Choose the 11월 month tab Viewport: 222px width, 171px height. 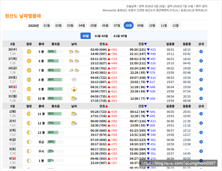[164, 25]
